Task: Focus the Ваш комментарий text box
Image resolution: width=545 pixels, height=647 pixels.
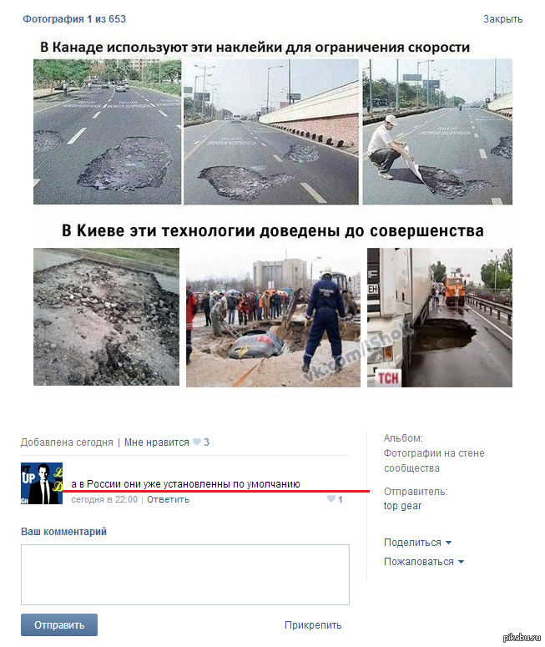Action: pyautogui.click(x=185, y=575)
